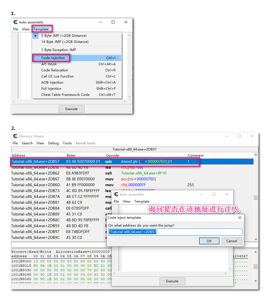
Task: Click the hex dump address 1001B9000
Action: (x=21, y=261)
